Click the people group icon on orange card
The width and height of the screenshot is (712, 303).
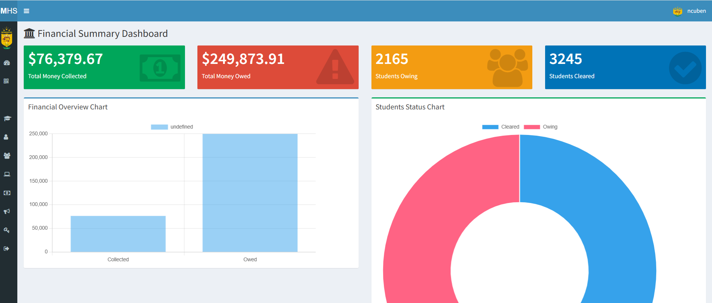(507, 68)
